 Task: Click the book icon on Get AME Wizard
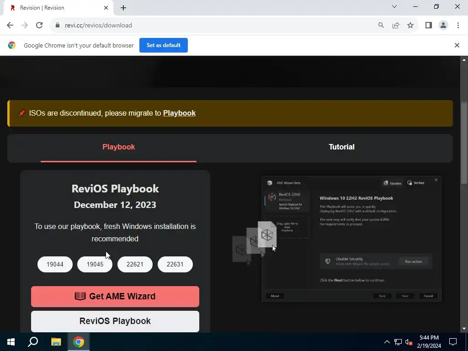(x=80, y=296)
